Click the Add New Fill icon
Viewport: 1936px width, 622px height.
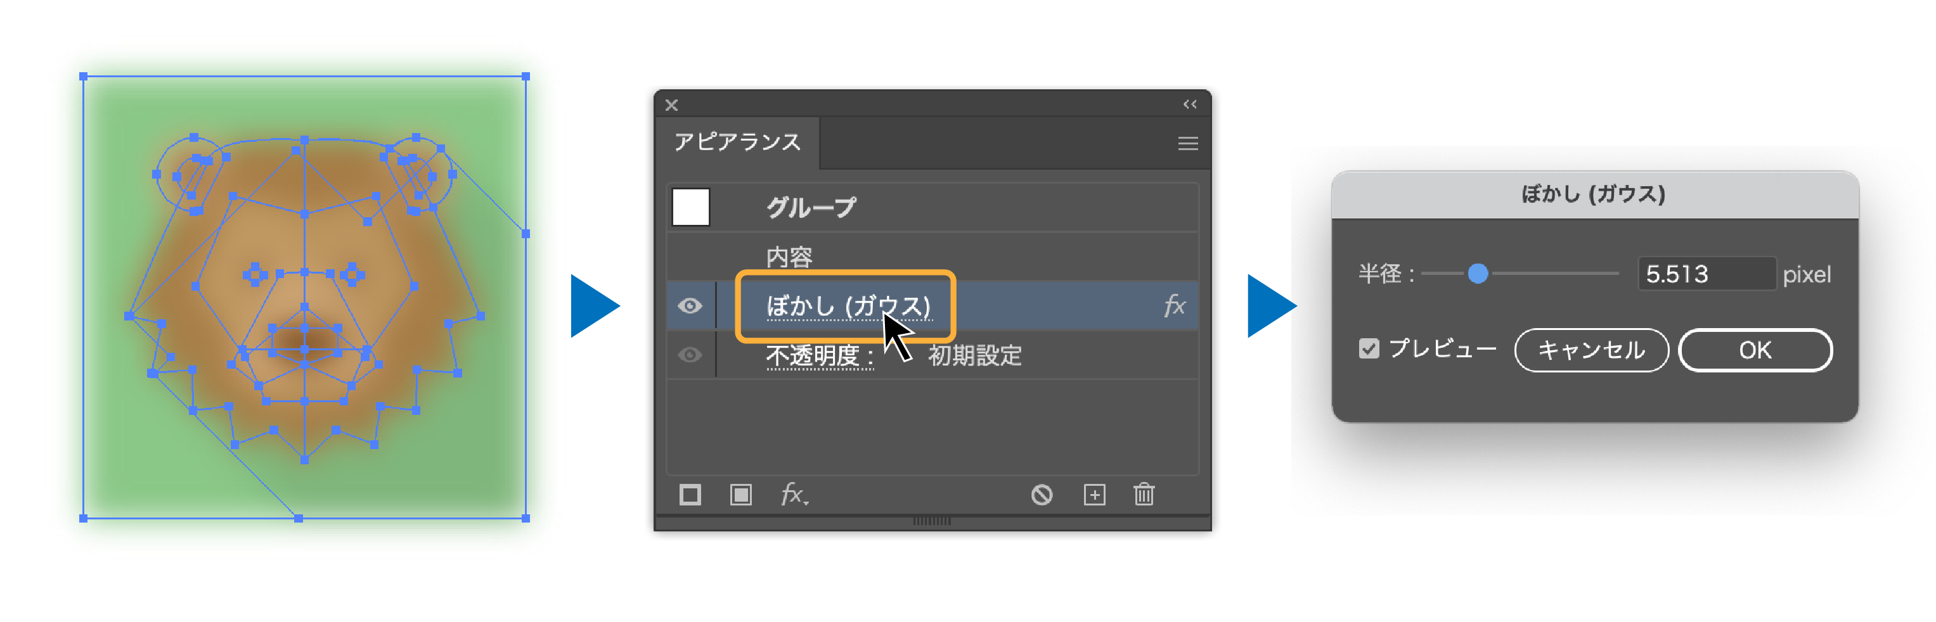pos(740,494)
